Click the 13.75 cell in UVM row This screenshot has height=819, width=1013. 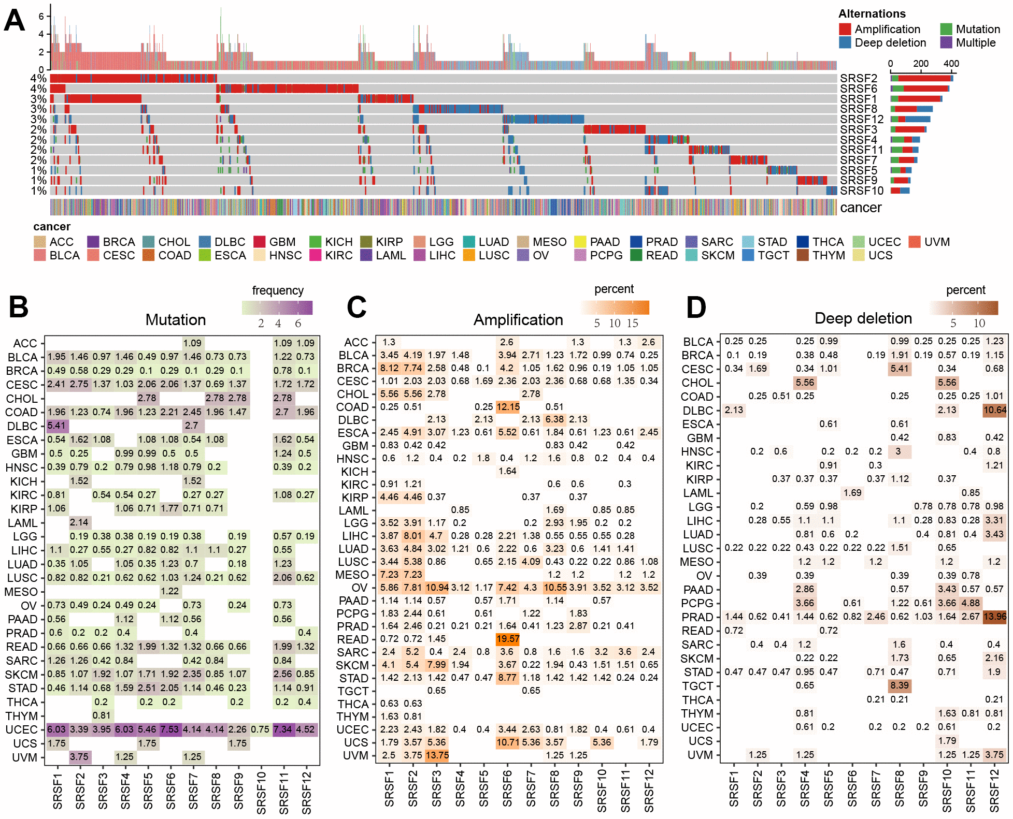tap(437, 755)
